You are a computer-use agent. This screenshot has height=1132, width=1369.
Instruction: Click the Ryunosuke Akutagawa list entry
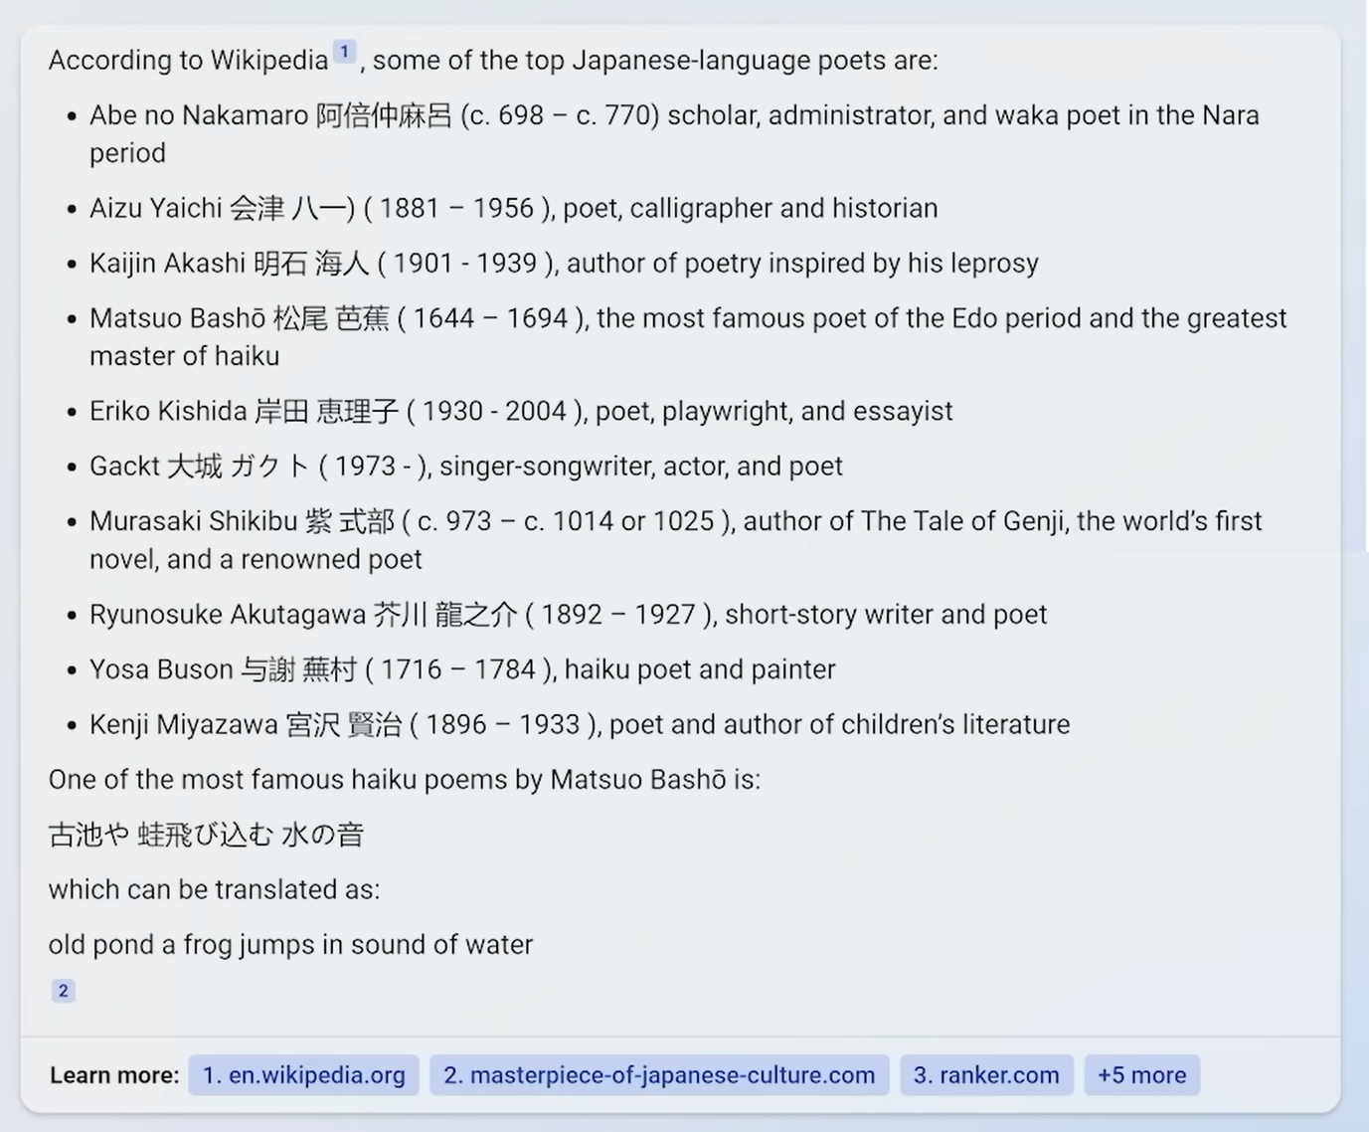(x=568, y=614)
